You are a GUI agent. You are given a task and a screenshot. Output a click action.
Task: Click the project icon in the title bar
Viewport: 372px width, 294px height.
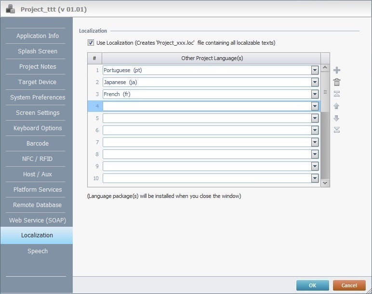tap(10, 9)
